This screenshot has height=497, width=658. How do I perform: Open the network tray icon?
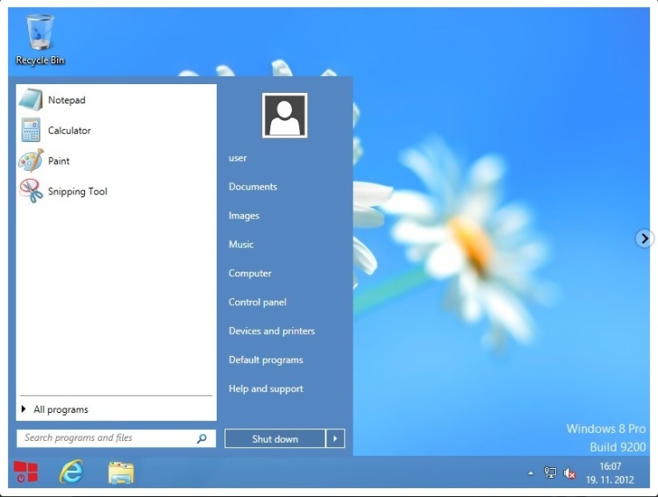point(550,473)
